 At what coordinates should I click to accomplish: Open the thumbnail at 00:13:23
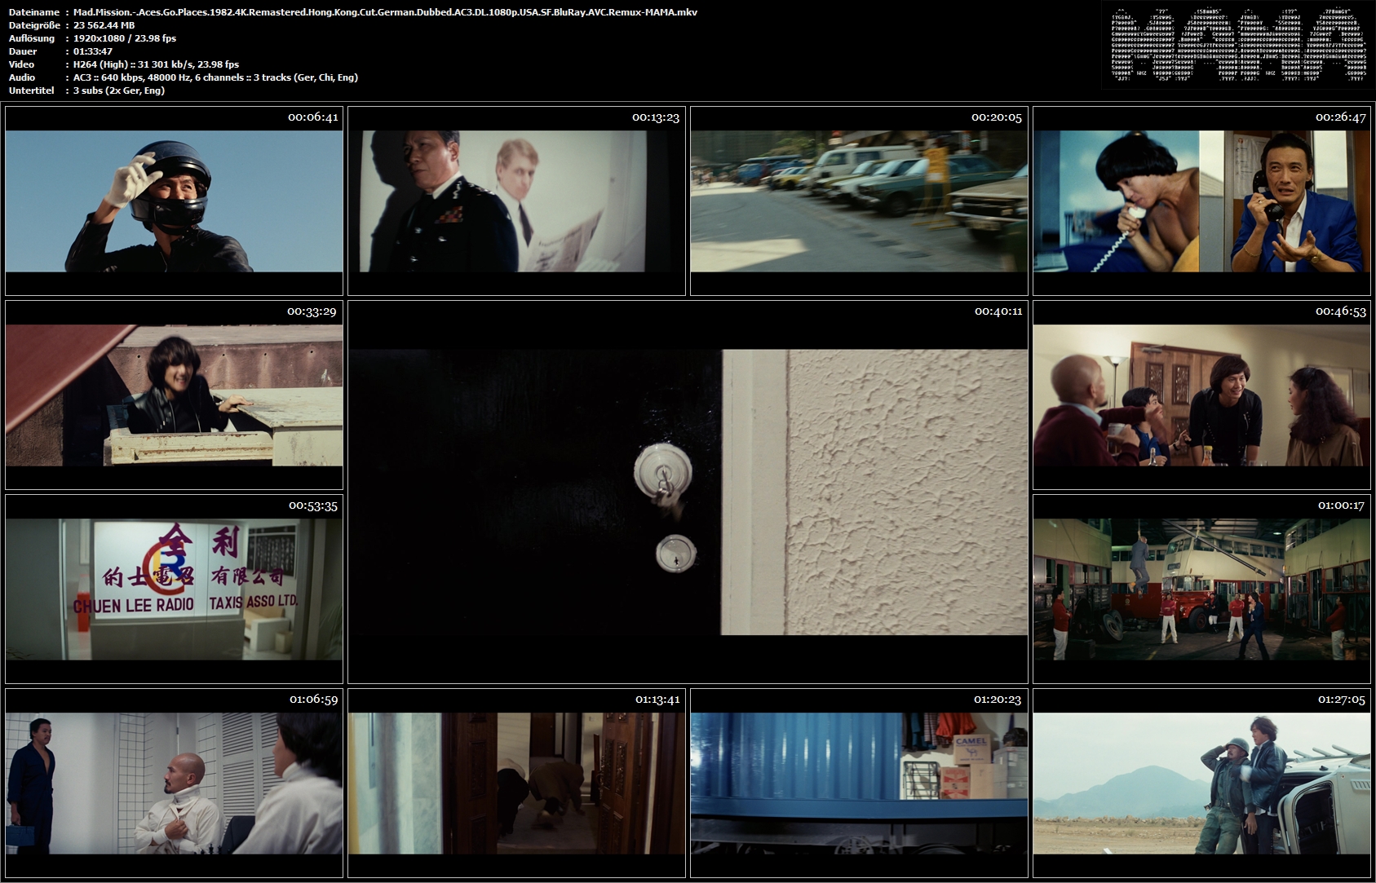516,201
